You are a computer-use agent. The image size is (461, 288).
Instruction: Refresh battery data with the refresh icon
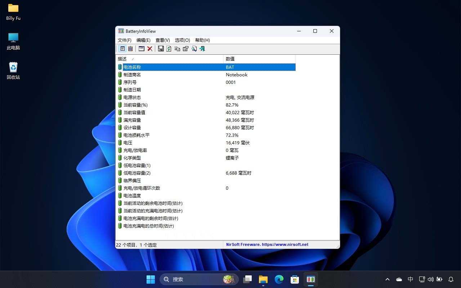pyautogui.click(x=169, y=49)
